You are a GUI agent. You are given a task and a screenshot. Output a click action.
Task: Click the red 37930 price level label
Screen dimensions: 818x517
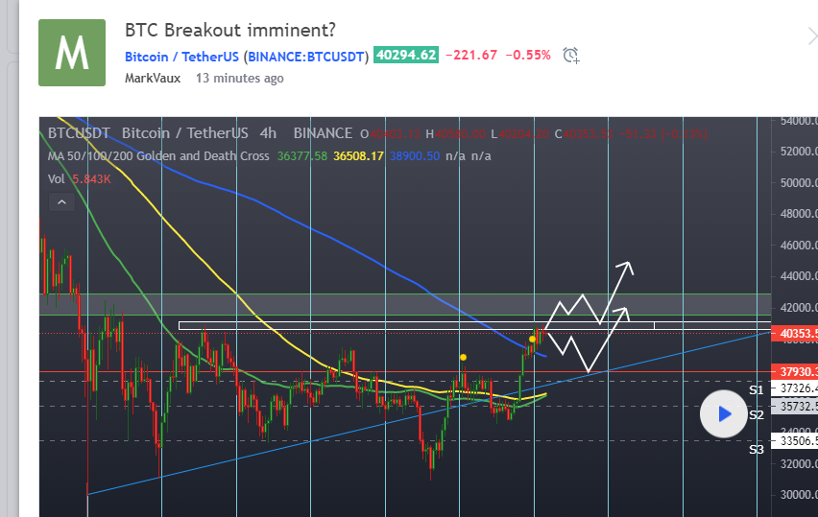(x=795, y=371)
